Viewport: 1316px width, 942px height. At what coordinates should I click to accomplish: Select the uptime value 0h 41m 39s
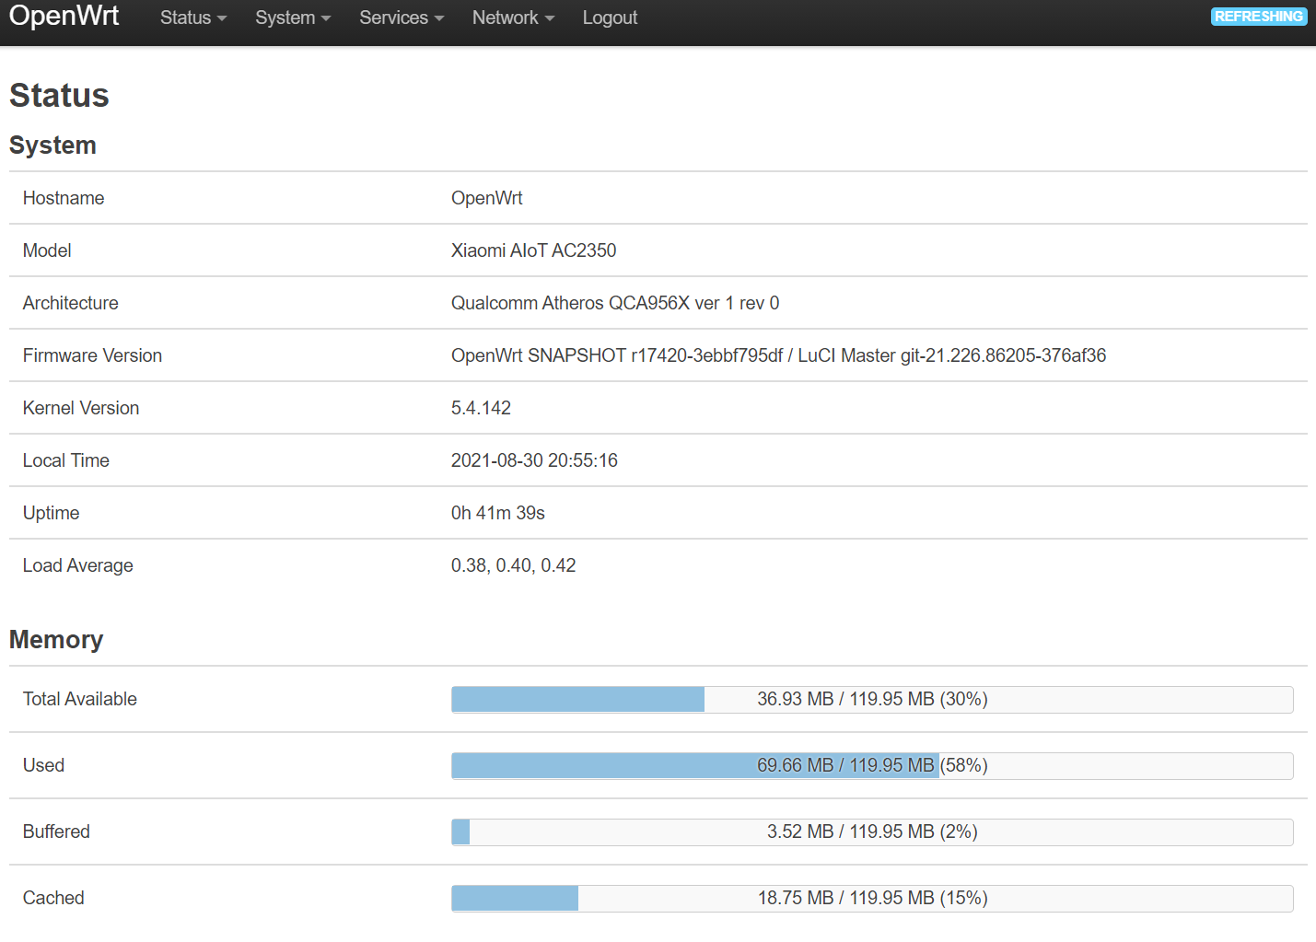click(x=498, y=513)
